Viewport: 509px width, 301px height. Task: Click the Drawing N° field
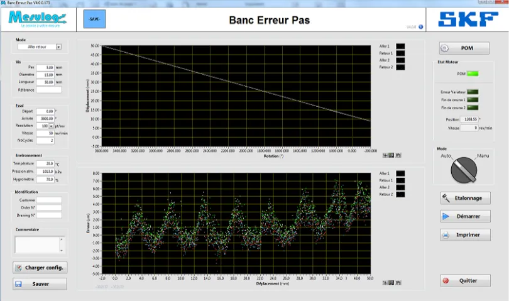tap(48, 215)
